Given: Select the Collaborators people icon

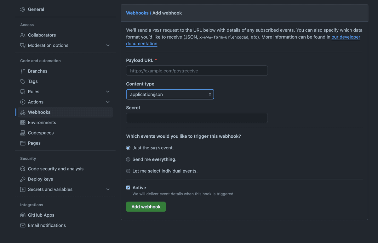Looking at the screenshot, I should (22, 35).
